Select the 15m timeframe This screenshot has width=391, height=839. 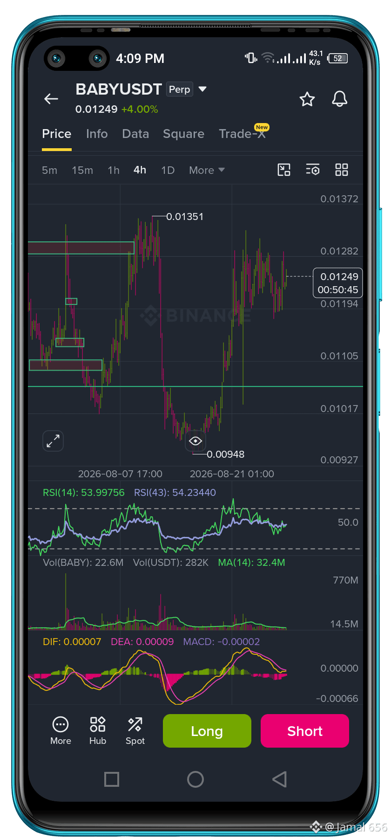82,170
